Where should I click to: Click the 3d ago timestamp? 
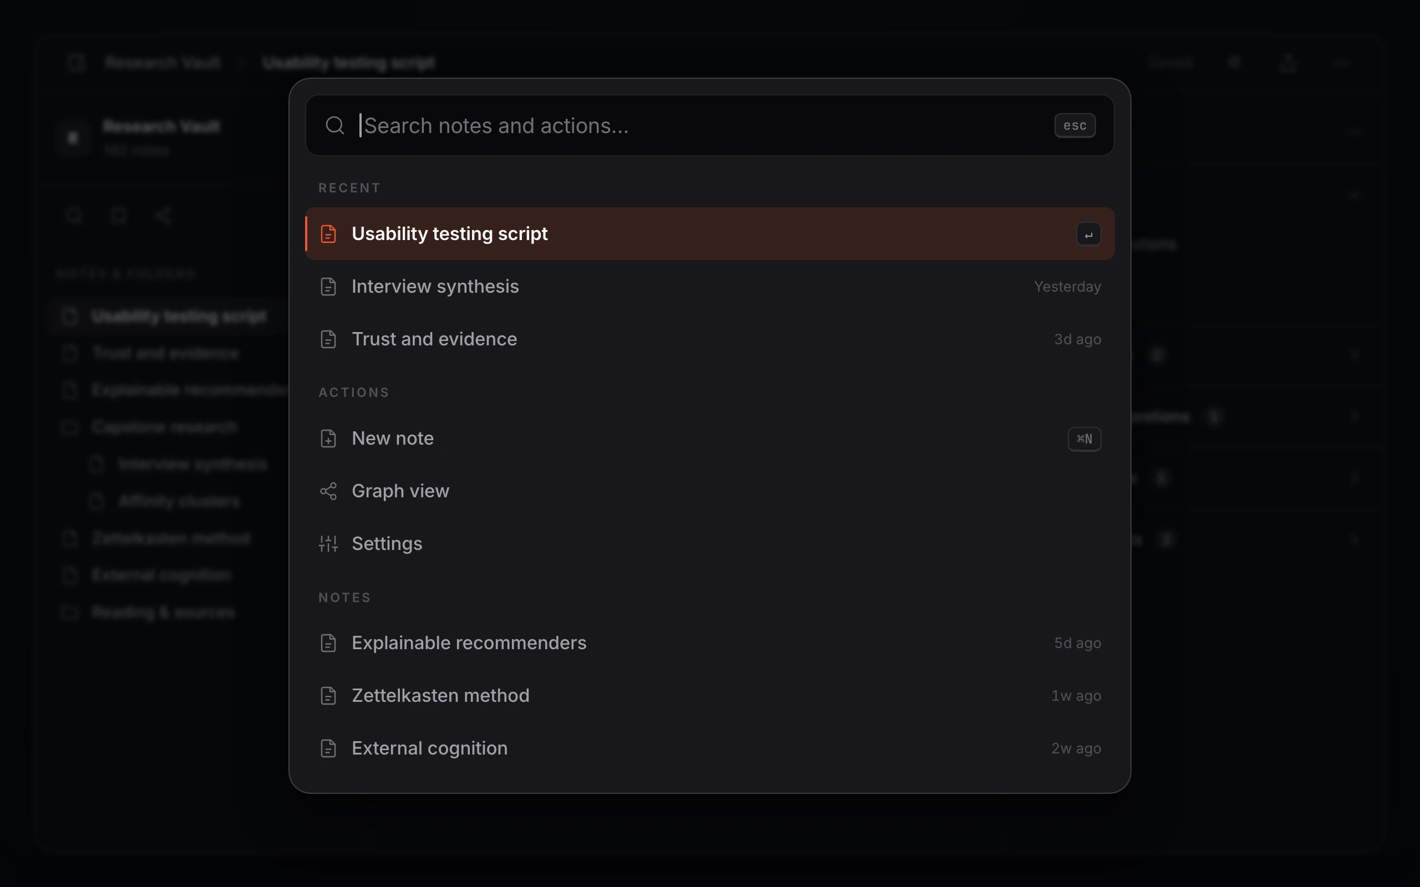[x=1077, y=339]
